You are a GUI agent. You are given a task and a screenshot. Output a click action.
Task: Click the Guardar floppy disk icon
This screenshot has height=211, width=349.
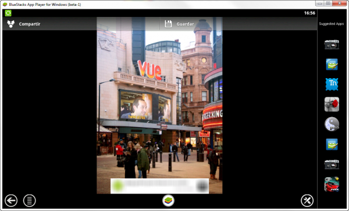tap(168, 24)
